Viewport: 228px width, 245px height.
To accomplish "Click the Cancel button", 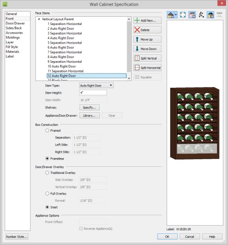I will [x=190, y=237].
